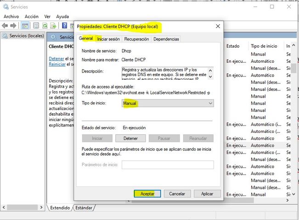The height and width of the screenshot is (220, 299).
Task: Click the 'Cliente DHCP' display name value
Action: (x=134, y=60)
